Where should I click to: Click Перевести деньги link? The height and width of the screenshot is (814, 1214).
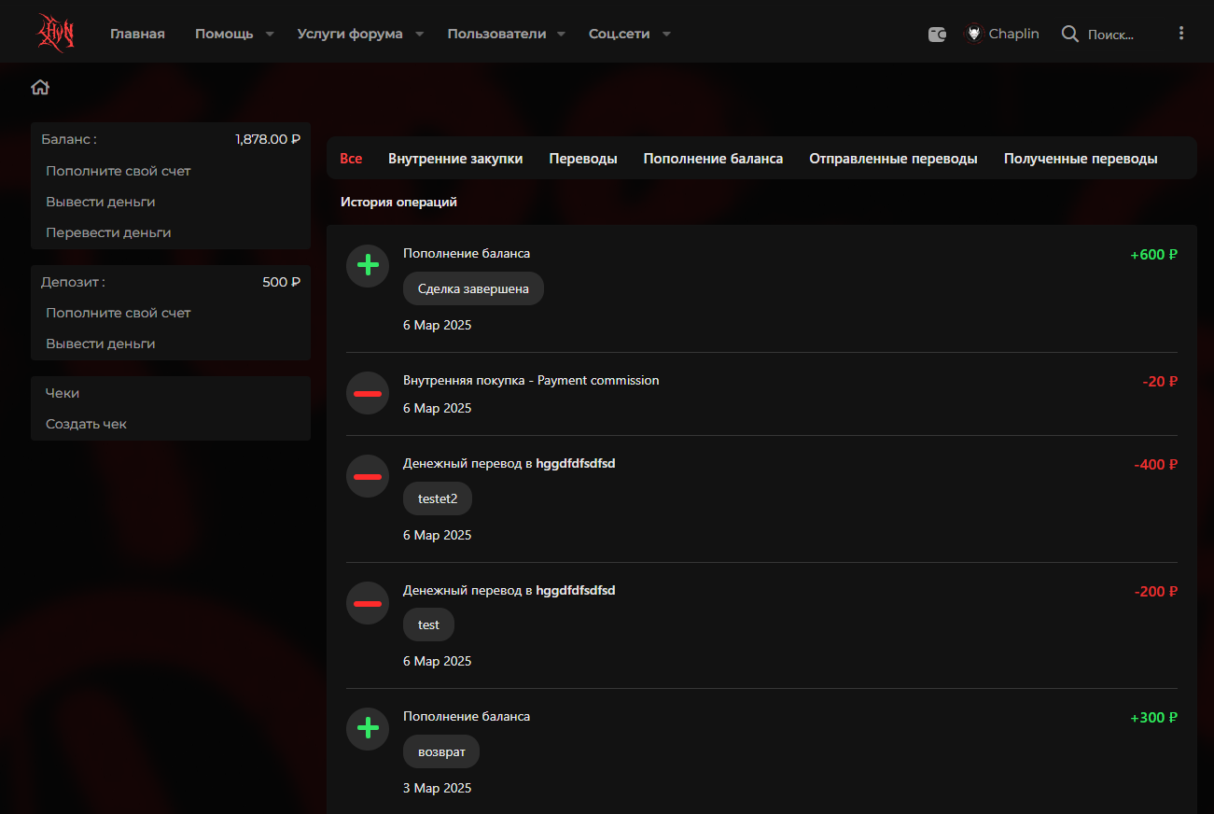click(108, 232)
